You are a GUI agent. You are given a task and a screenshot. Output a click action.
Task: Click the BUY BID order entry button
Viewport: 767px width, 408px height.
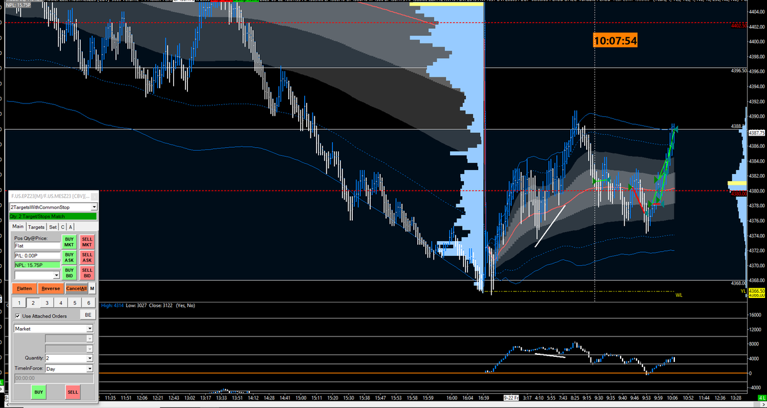pos(70,272)
